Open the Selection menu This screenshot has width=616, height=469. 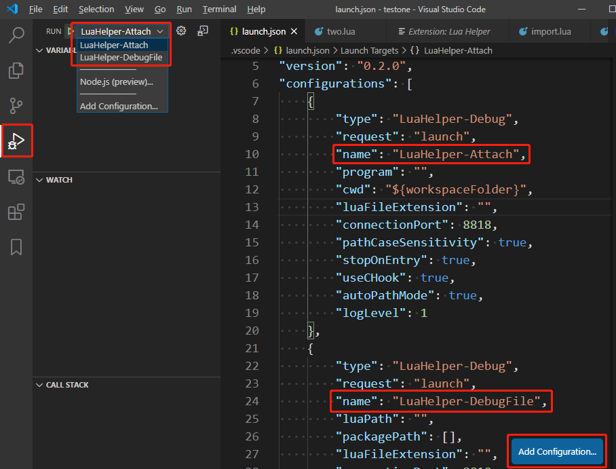[x=96, y=9]
